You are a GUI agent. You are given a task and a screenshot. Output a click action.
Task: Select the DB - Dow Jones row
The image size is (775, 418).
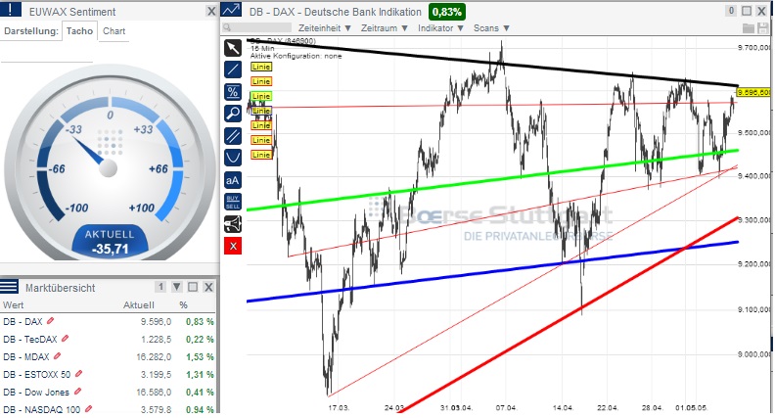109,393
